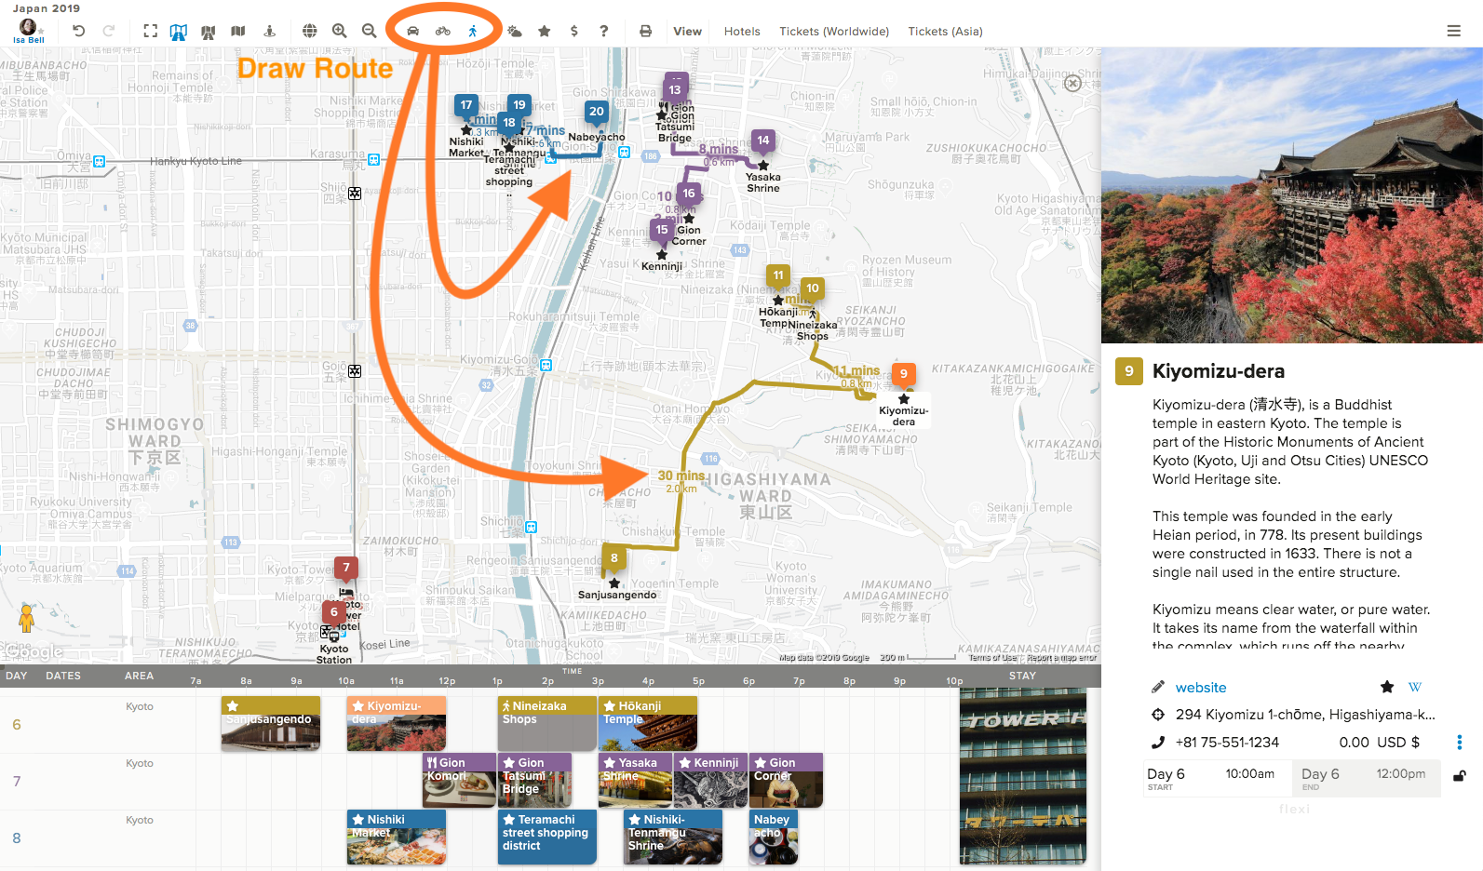The width and height of the screenshot is (1483, 871).
Task: Click map marker 17 Nishiki Market
Action: coord(466,106)
